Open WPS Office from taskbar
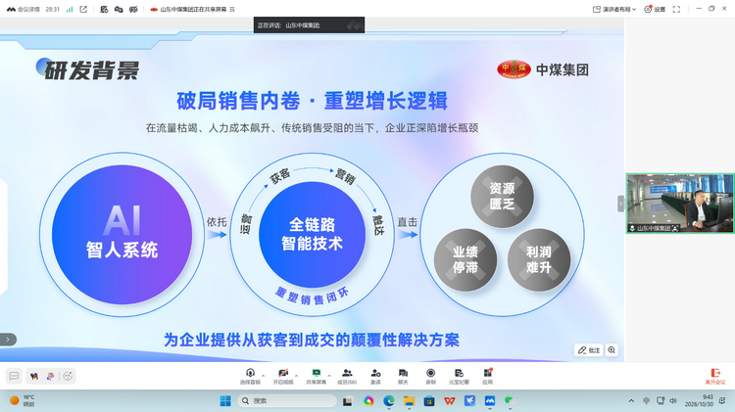735x412 pixels. coord(450,401)
